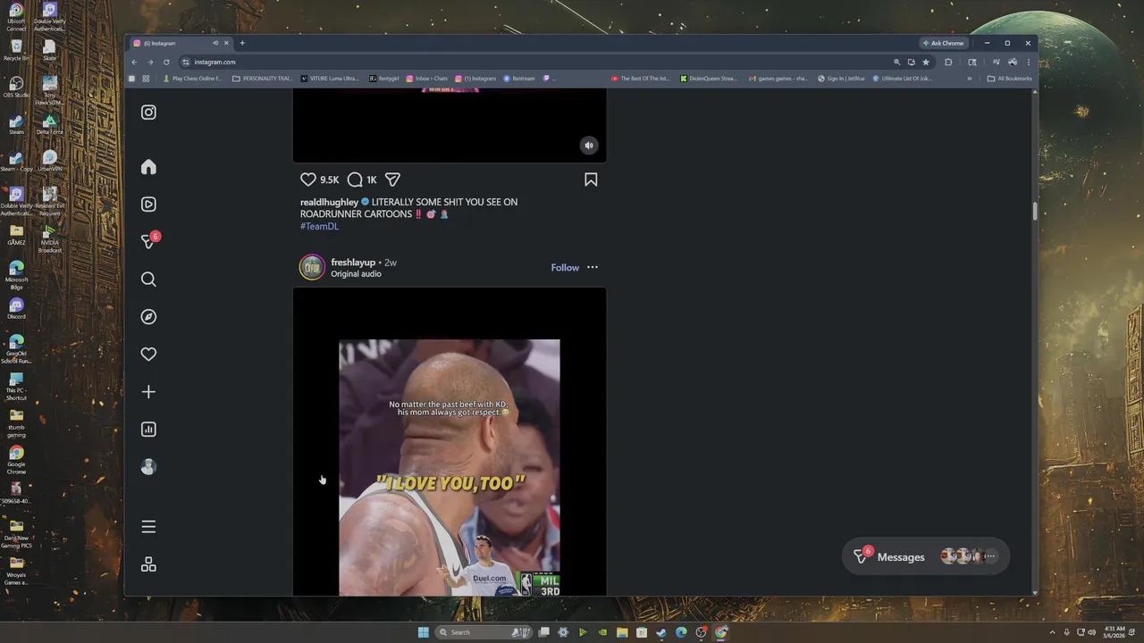This screenshot has height=643, width=1144.
Task: Open OBS Studio desktop icon
Action: click(x=16, y=88)
